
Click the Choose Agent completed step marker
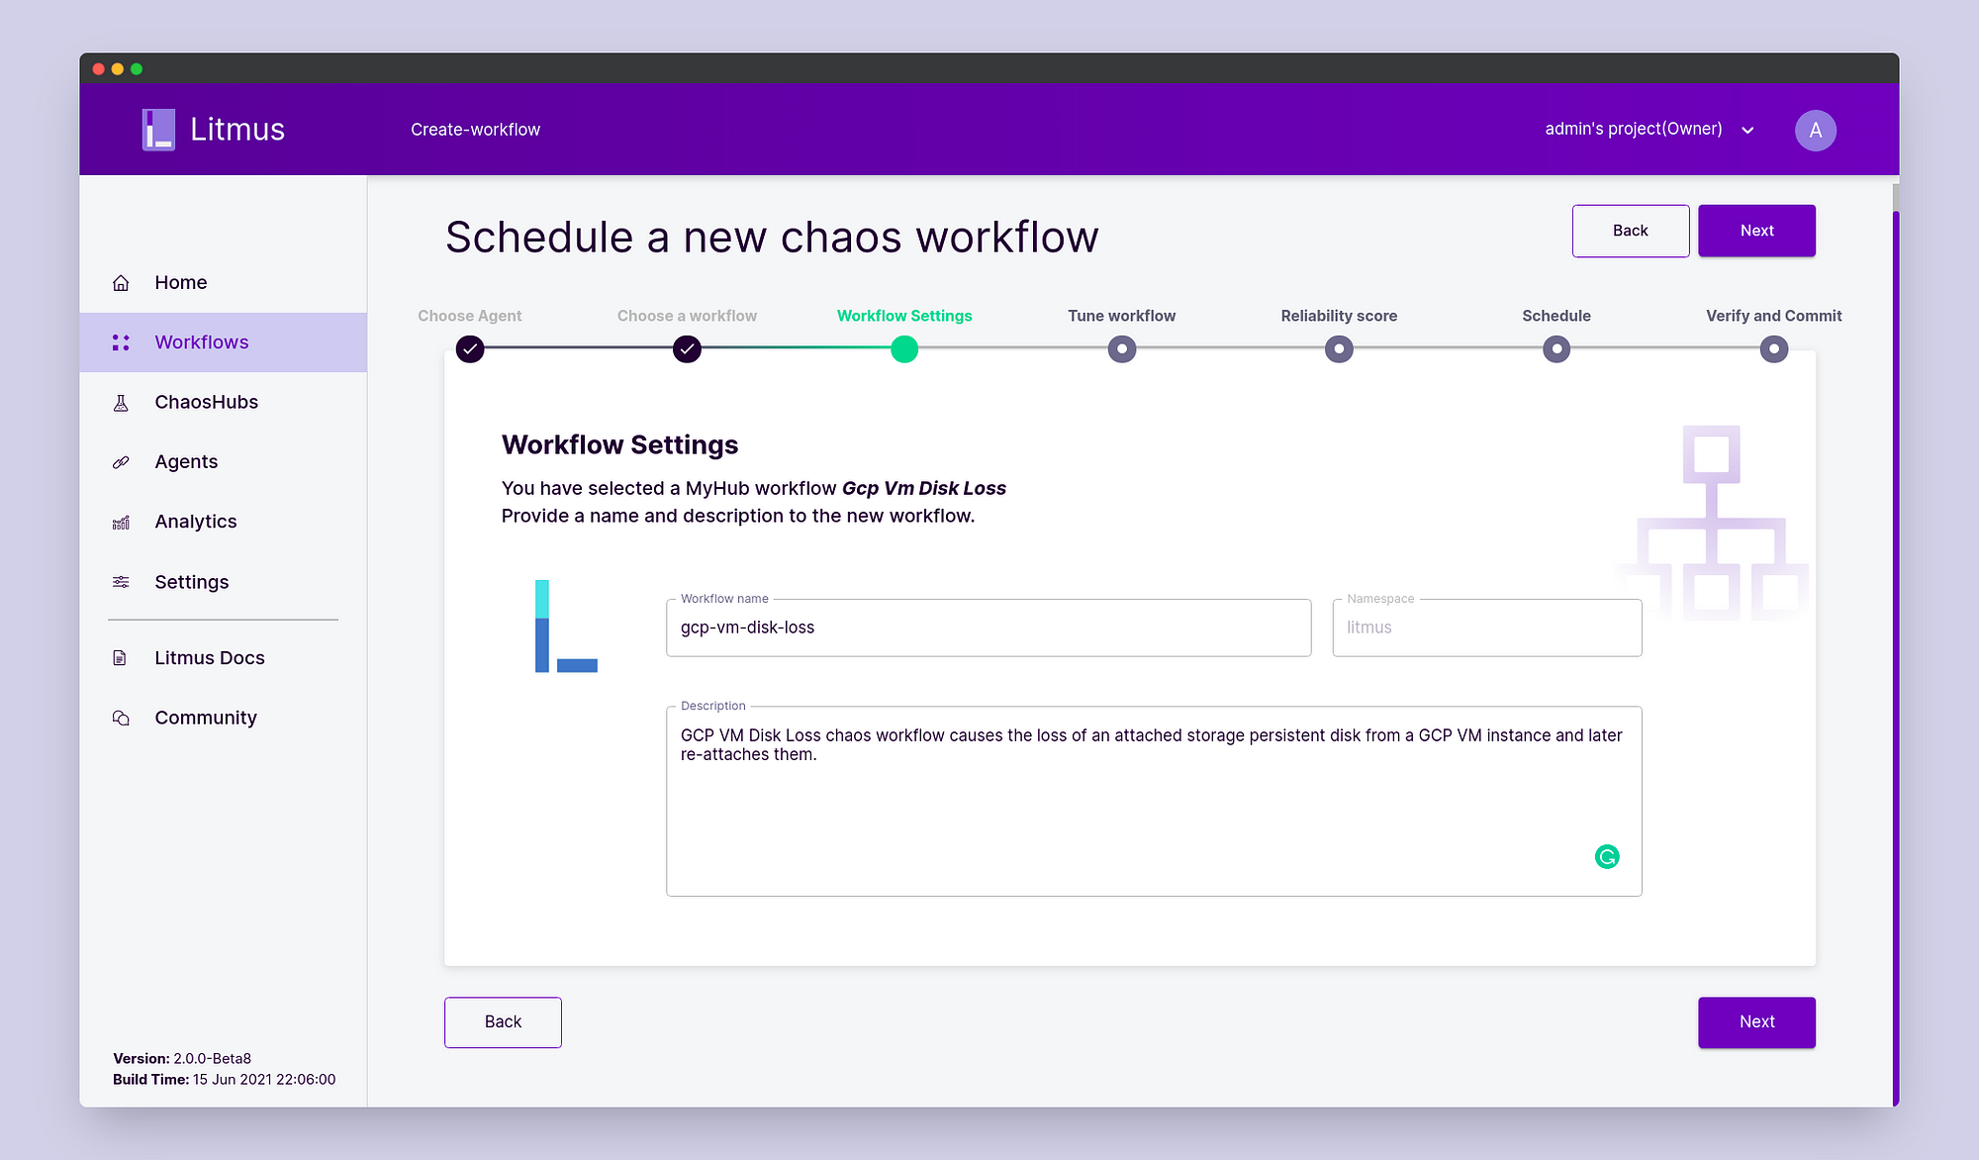(x=470, y=349)
